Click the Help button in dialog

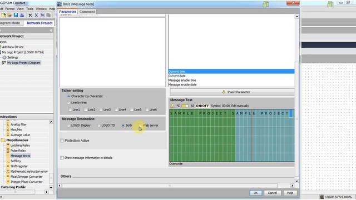(290, 193)
